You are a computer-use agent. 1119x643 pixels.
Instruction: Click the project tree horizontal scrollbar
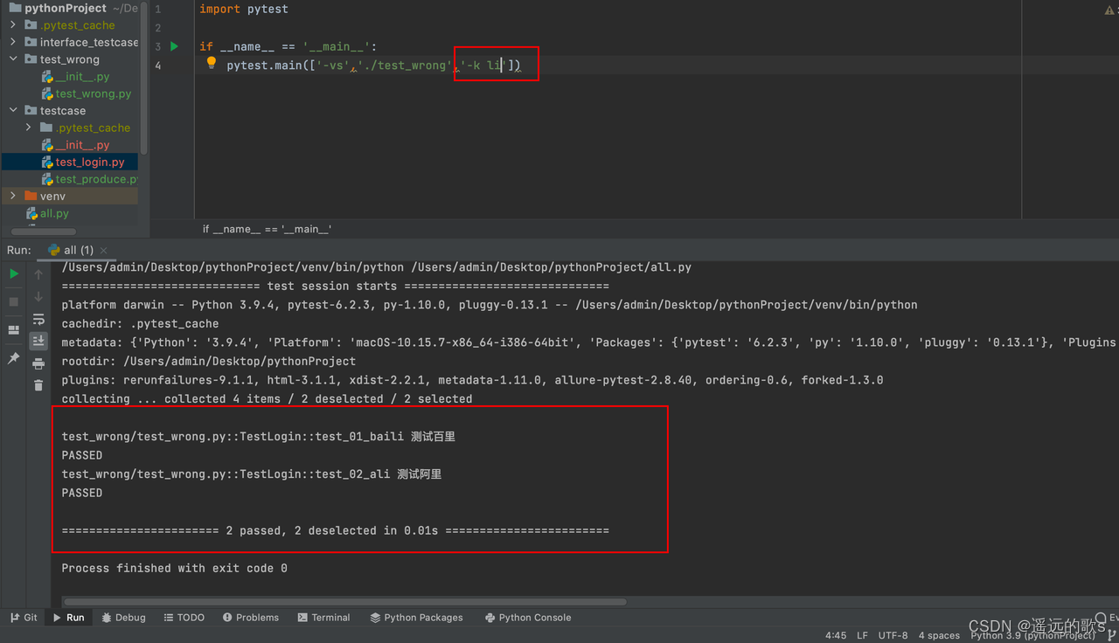pyautogui.click(x=44, y=232)
